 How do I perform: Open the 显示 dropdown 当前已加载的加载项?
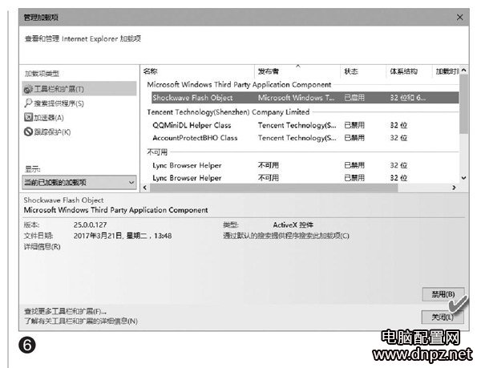(x=79, y=183)
